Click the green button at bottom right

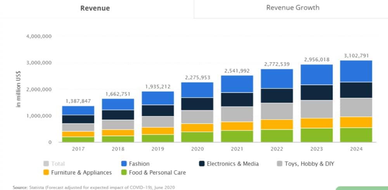tap(361, 188)
